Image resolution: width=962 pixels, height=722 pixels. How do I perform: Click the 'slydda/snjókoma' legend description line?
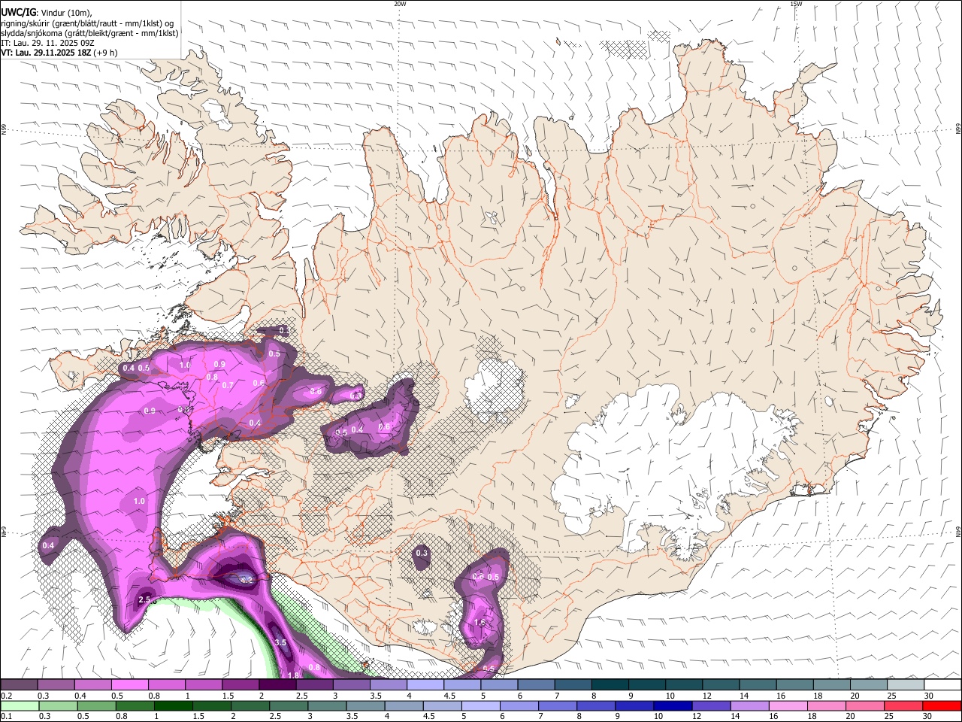coord(89,33)
